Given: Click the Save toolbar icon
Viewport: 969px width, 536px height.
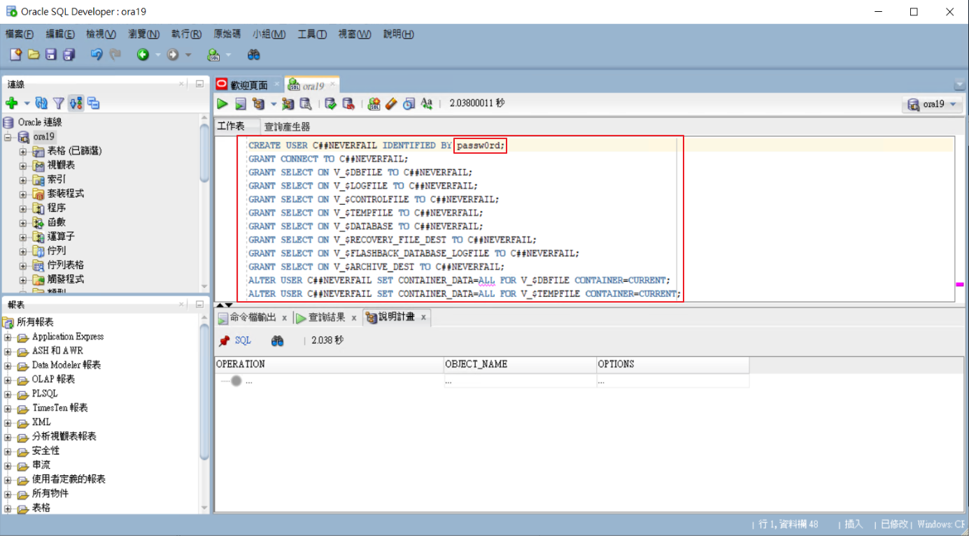Looking at the screenshot, I should 51,55.
